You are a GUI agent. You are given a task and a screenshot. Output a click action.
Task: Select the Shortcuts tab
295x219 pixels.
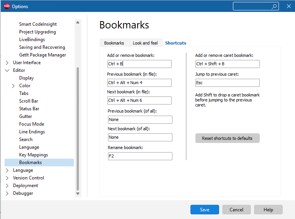tap(176, 43)
